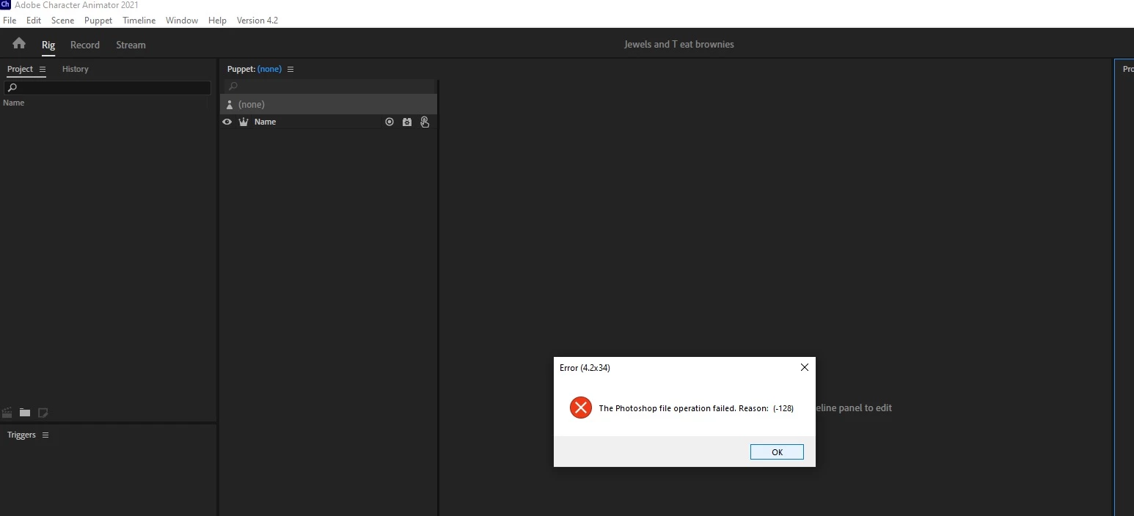The image size is (1134, 516).
Task: Click the record-dot column icon in Puppet header
Action: tap(389, 122)
